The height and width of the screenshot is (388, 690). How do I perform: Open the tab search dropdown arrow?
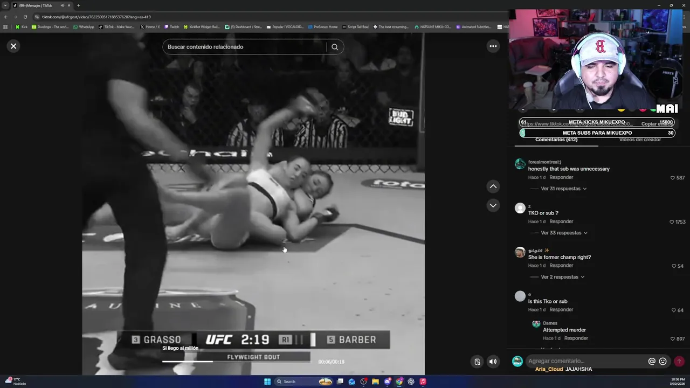click(5, 5)
